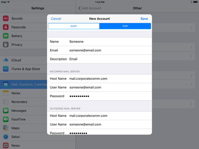Open iCloud settings

coord(23,60)
